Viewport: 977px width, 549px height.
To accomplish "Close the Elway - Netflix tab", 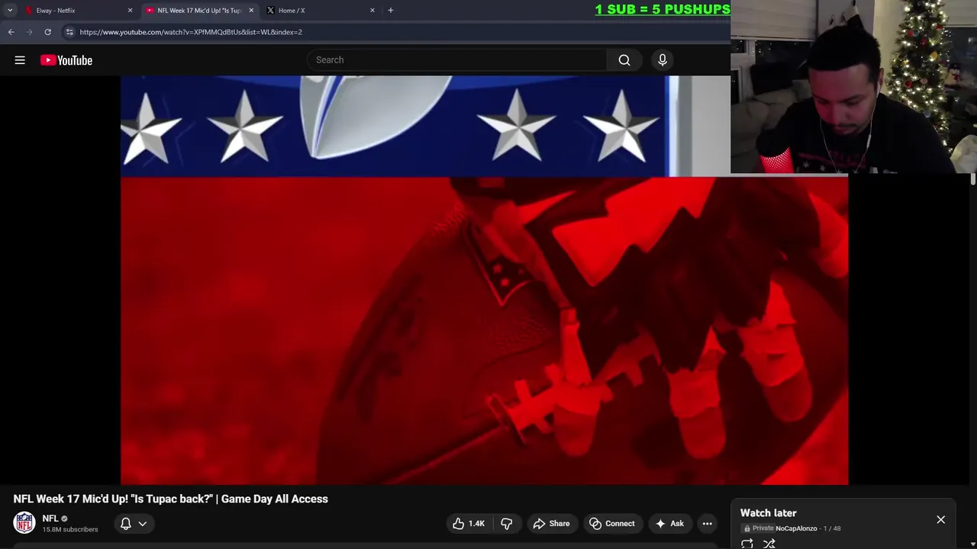I will point(130,11).
